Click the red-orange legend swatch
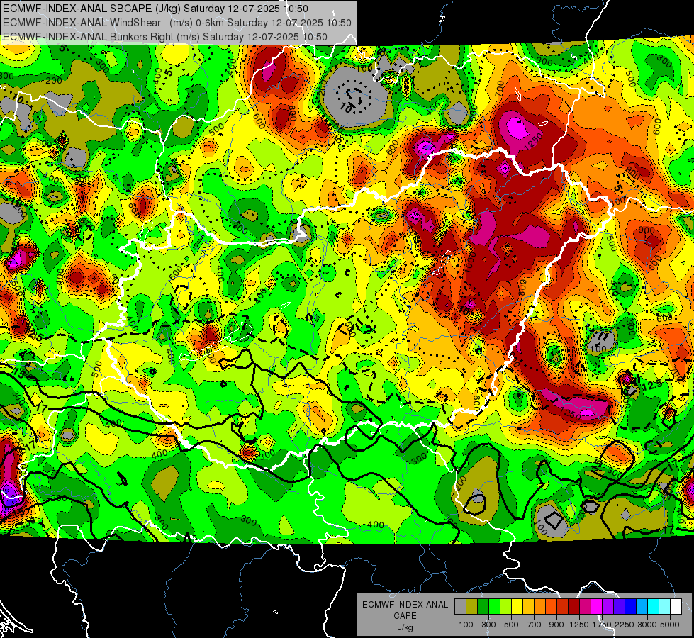 point(551,607)
